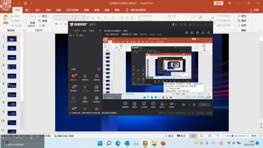
Task: Open the notification bell in live companion
Action: tap(203, 33)
